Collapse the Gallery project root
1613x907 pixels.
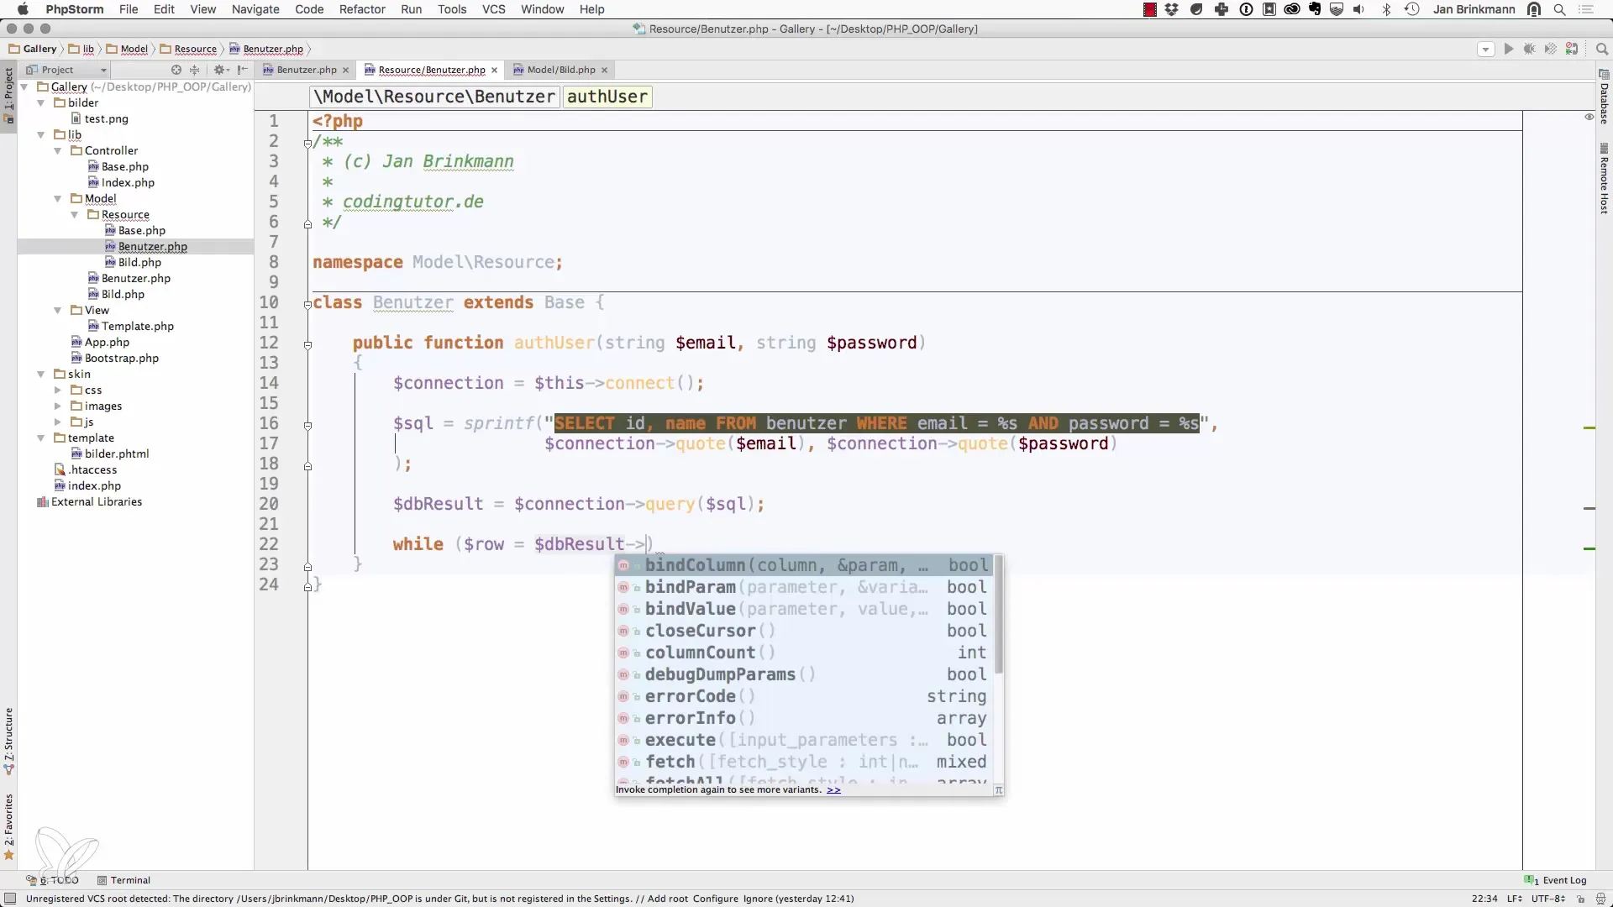24,87
